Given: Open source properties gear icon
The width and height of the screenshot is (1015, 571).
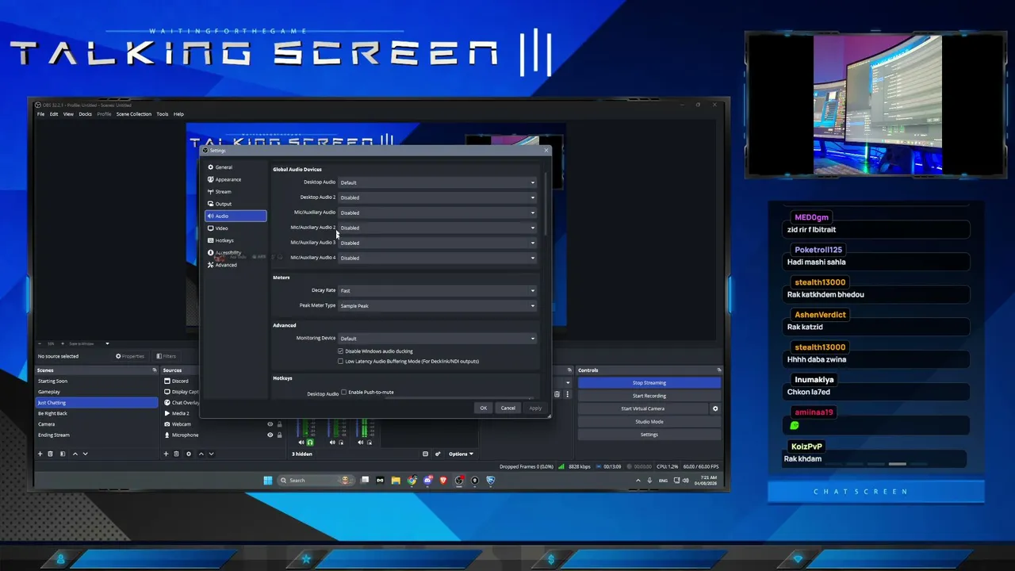Looking at the screenshot, I should [188, 454].
